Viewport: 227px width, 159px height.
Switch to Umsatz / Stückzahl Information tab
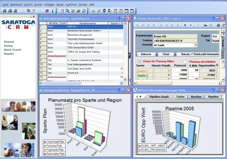tap(198, 54)
